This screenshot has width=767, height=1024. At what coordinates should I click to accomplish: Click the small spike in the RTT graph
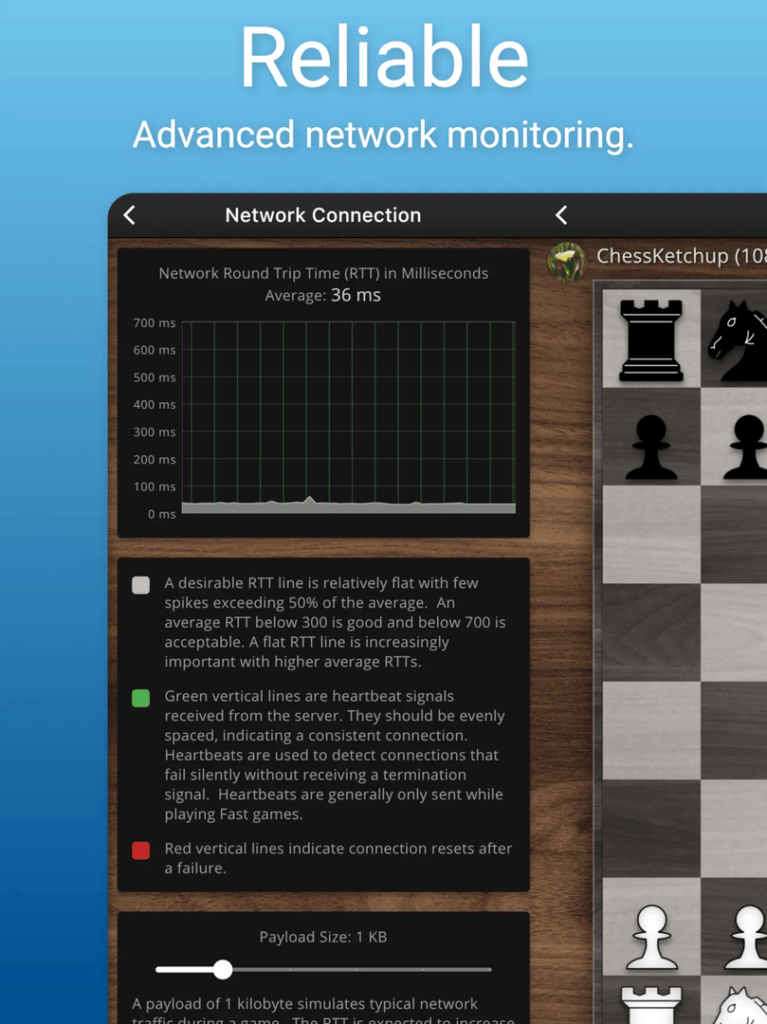(x=308, y=499)
